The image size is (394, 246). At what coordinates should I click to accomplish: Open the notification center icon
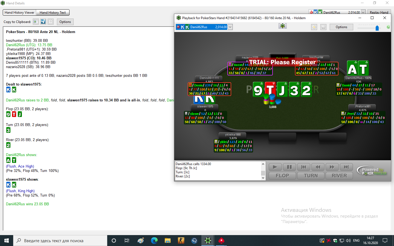385,241
